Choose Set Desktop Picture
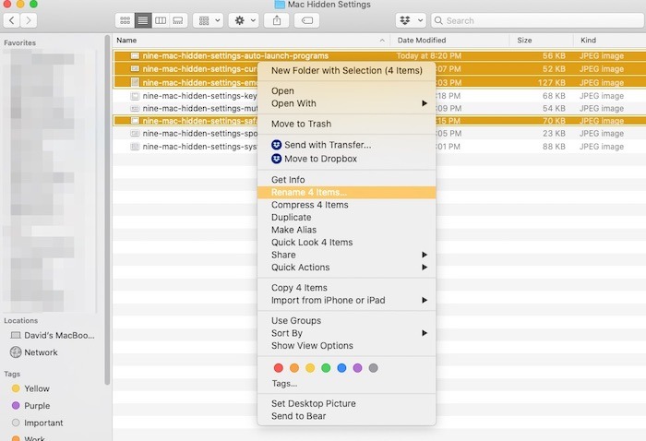 (346, 403)
